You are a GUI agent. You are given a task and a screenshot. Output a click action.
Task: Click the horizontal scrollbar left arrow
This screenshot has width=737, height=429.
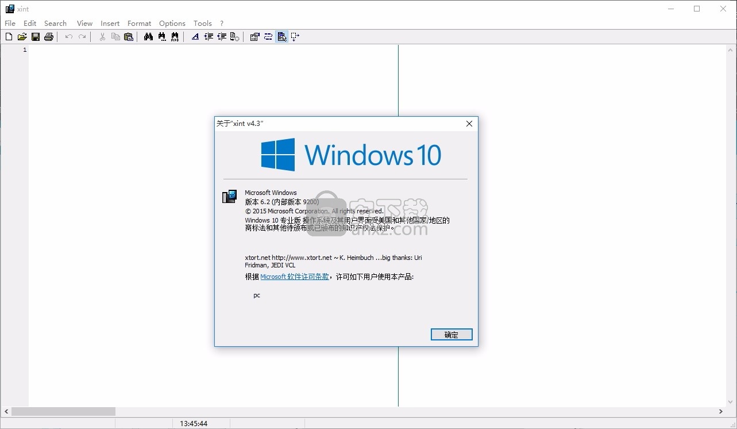tap(6, 412)
